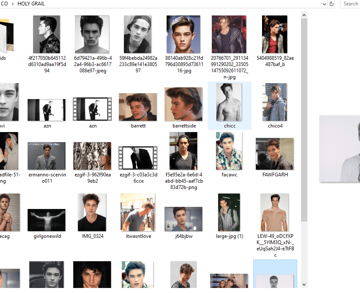Click the scrollbar up arrow
360x293 pixels.
point(304,15)
